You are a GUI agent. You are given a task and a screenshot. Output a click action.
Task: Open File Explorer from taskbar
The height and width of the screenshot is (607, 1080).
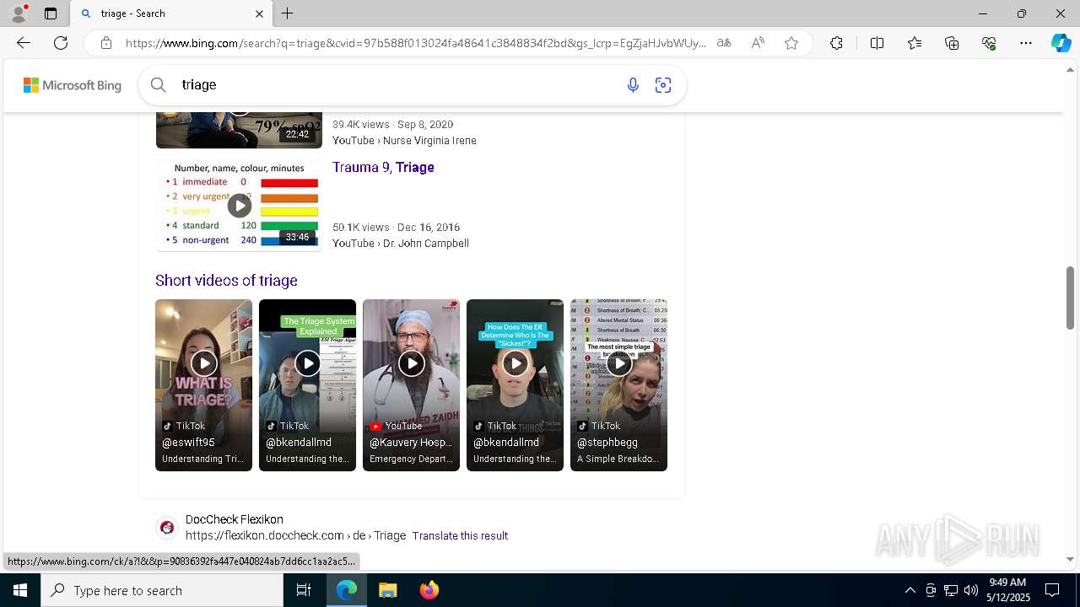pos(387,590)
